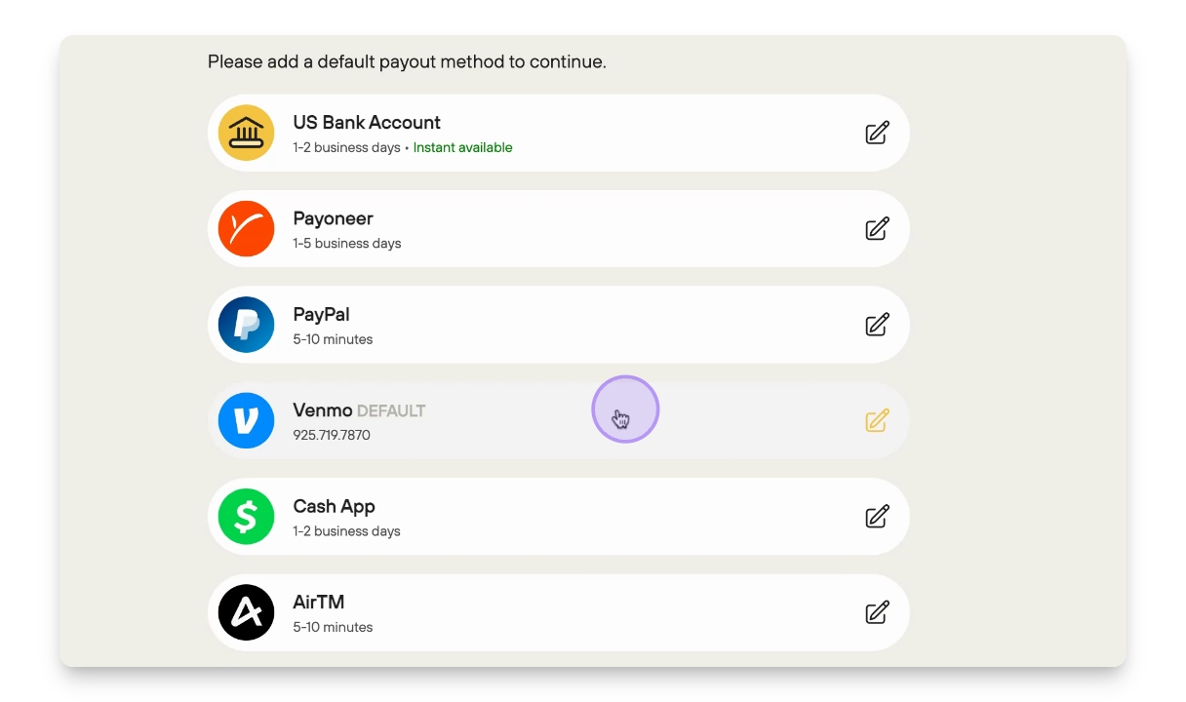Click the black AirTM logo icon
The image size is (1186, 702).
click(246, 612)
